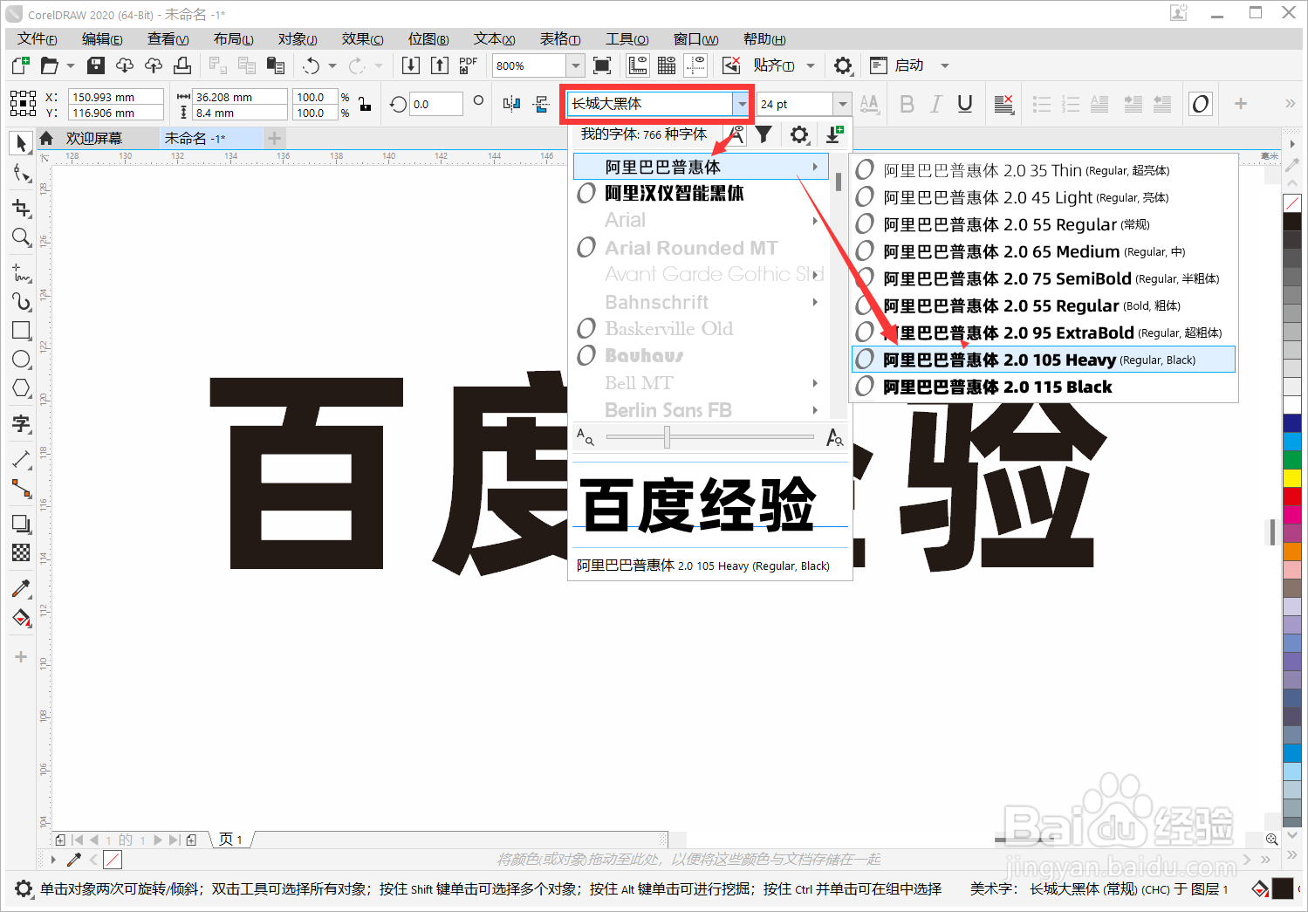This screenshot has height=912, width=1308.
Task: Expand the Arial font family submenu
Action: click(815, 221)
